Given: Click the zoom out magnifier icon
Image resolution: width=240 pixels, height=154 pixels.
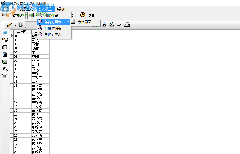Looking at the screenshot, I should tap(112, 24).
